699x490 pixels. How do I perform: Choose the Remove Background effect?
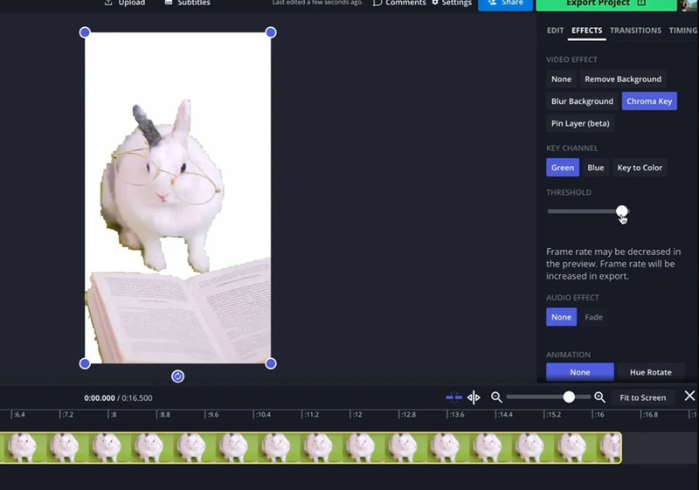[x=623, y=79]
